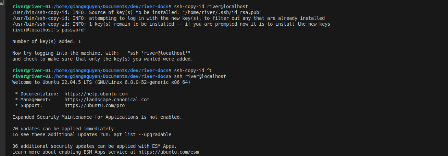Click the "ssh river@localhost" command on the last prompt
This screenshot has height=156, width=448.
pos(200,76)
